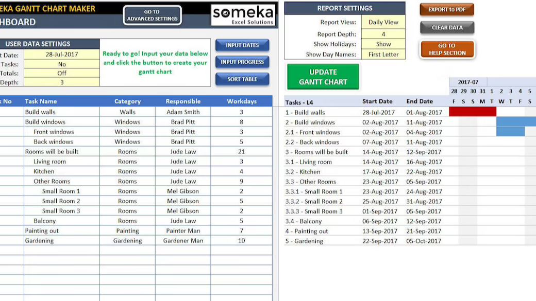Click the INPUT PROGRESS button

(x=242, y=62)
